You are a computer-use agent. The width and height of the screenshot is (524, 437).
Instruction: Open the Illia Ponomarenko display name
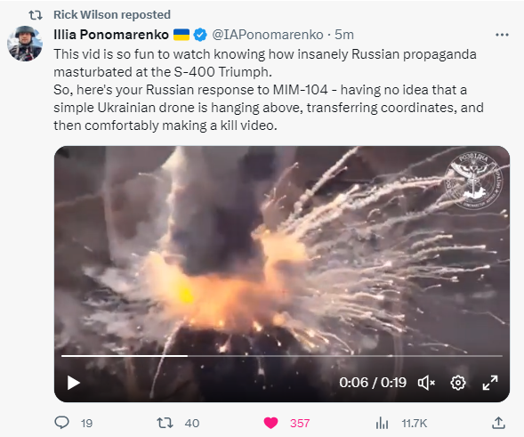111,35
